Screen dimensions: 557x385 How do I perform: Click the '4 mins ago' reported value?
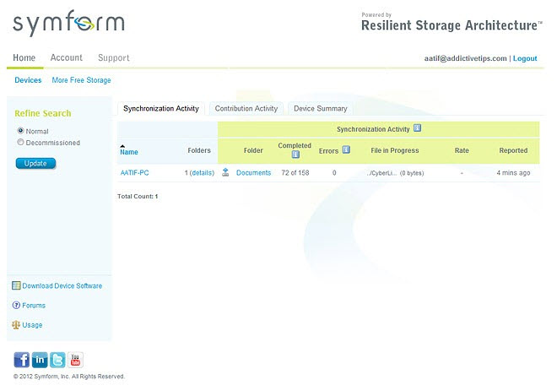(513, 173)
